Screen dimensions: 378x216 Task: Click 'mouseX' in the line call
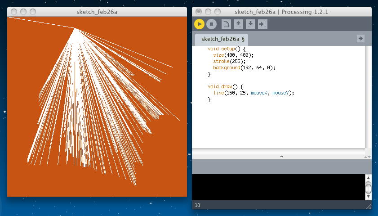pos(259,93)
